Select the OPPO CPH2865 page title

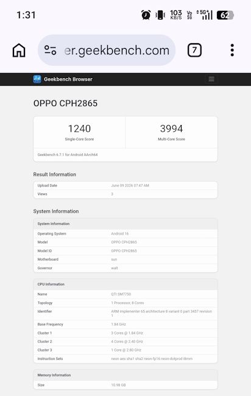pyautogui.click(x=65, y=104)
